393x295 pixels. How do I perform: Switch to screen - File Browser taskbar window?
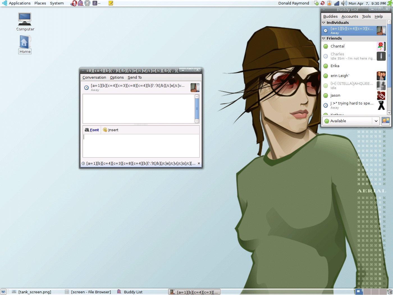[x=88, y=292]
